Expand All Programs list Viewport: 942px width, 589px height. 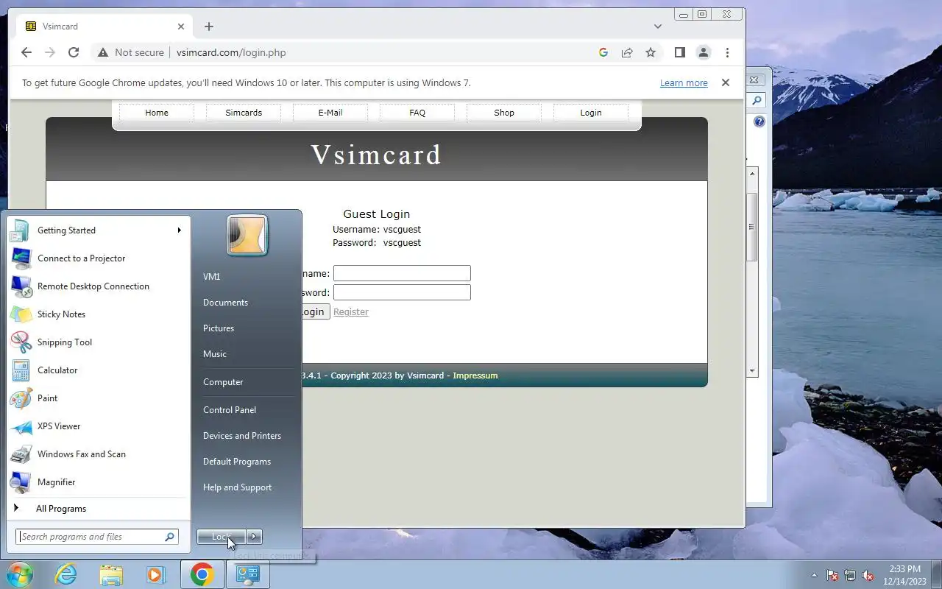coord(98,509)
